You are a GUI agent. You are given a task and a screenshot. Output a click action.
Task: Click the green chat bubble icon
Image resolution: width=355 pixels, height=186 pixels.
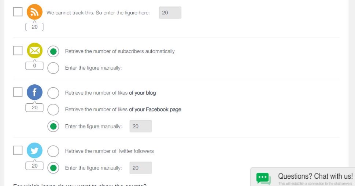(x=263, y=179)
